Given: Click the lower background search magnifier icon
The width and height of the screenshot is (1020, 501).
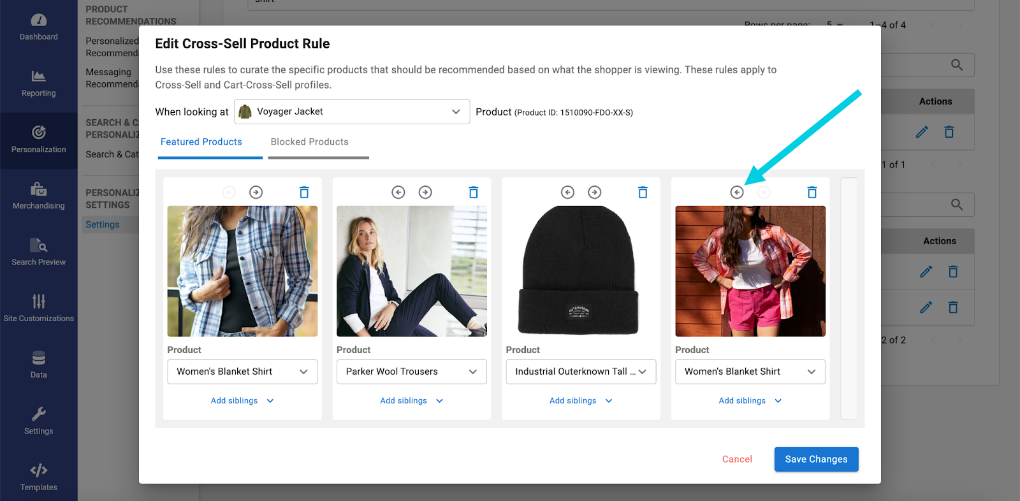Looking at the screenshot, I should [x=956, y=204].
